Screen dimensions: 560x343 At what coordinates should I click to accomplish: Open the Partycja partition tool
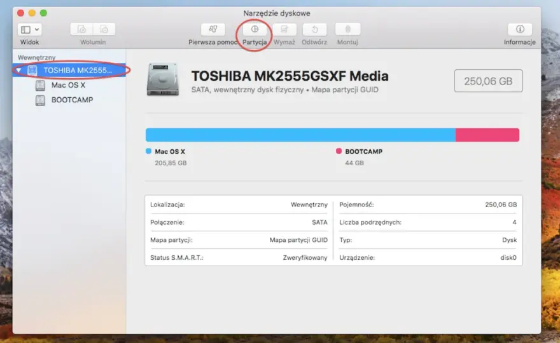(255, 29)
